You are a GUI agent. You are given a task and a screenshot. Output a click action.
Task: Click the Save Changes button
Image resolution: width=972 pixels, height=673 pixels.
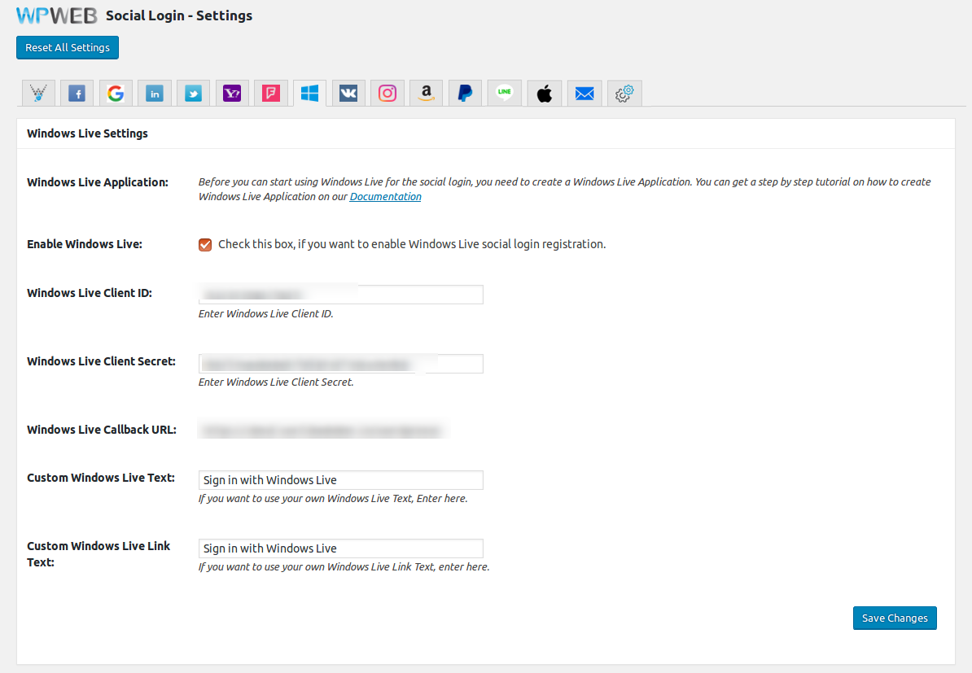[895, 618]
